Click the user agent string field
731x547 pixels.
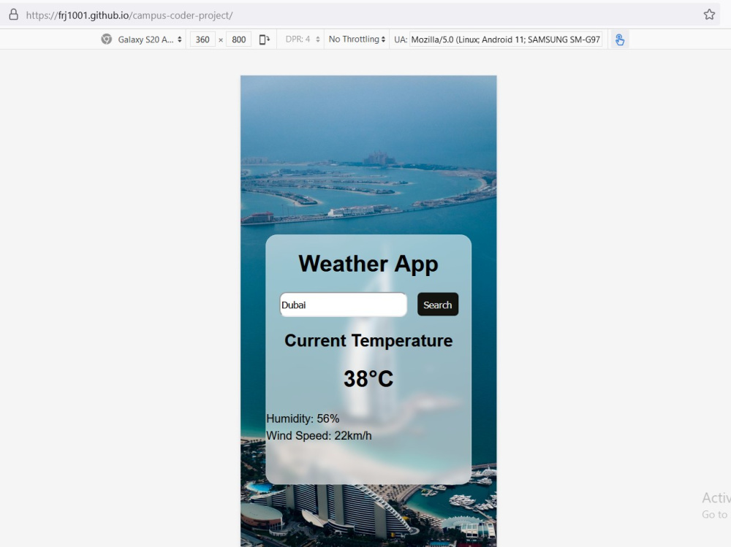tap(506, 39)
